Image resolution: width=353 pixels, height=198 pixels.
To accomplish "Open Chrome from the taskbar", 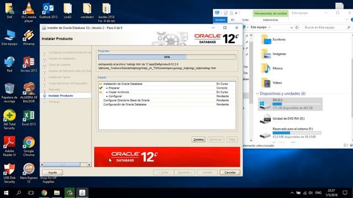I will pyautogui.click(x=44, y=193).
